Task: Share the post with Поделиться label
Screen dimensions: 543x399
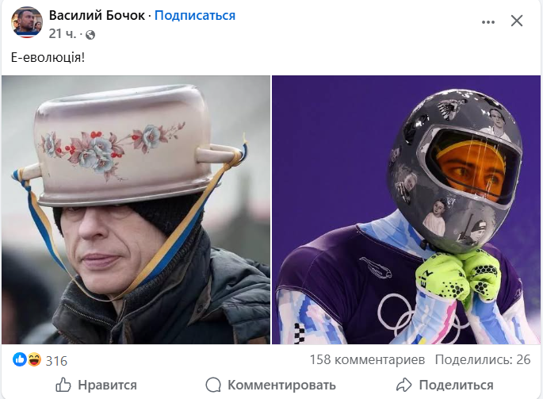Action: click(x=456, y=385)
